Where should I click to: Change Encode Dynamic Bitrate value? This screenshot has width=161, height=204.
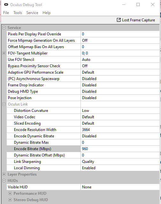tap(120, 136)
